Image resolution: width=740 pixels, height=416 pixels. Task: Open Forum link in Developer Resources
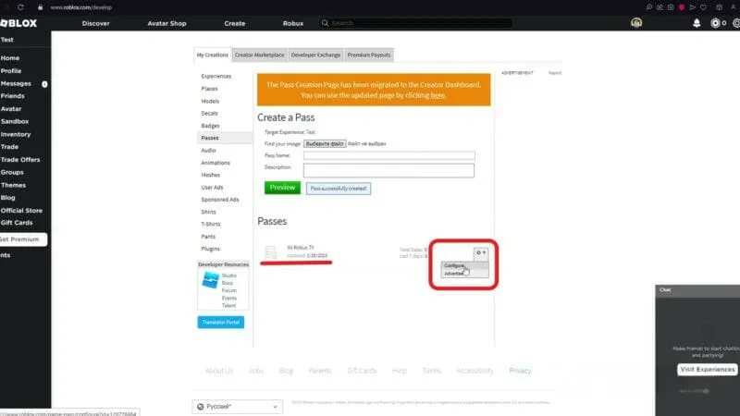(x=228, y=290)
